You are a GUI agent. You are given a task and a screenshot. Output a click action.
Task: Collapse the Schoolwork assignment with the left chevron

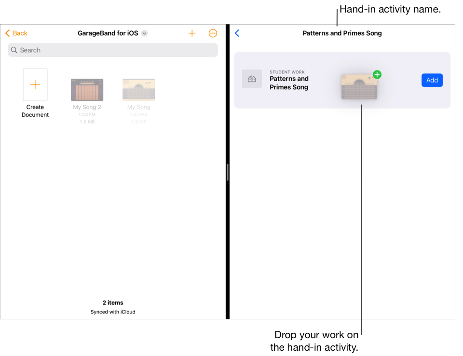coord(237,33)
